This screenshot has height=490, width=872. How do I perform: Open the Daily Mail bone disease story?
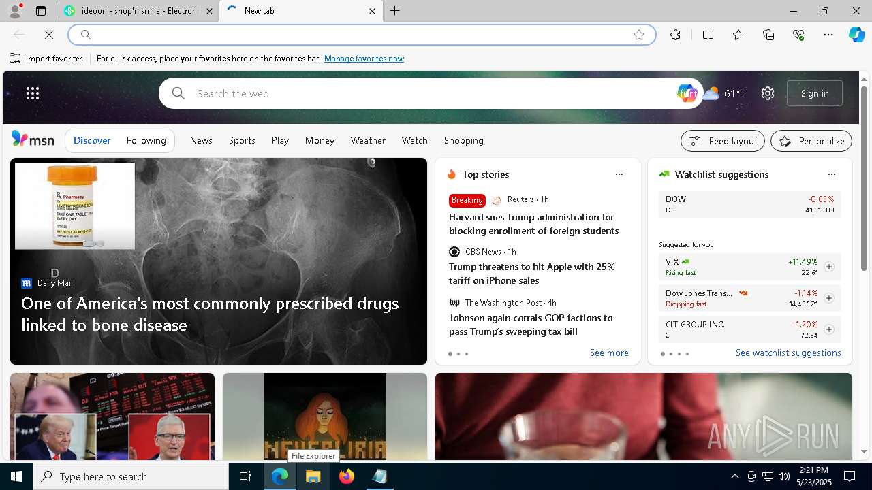point(210,314)
